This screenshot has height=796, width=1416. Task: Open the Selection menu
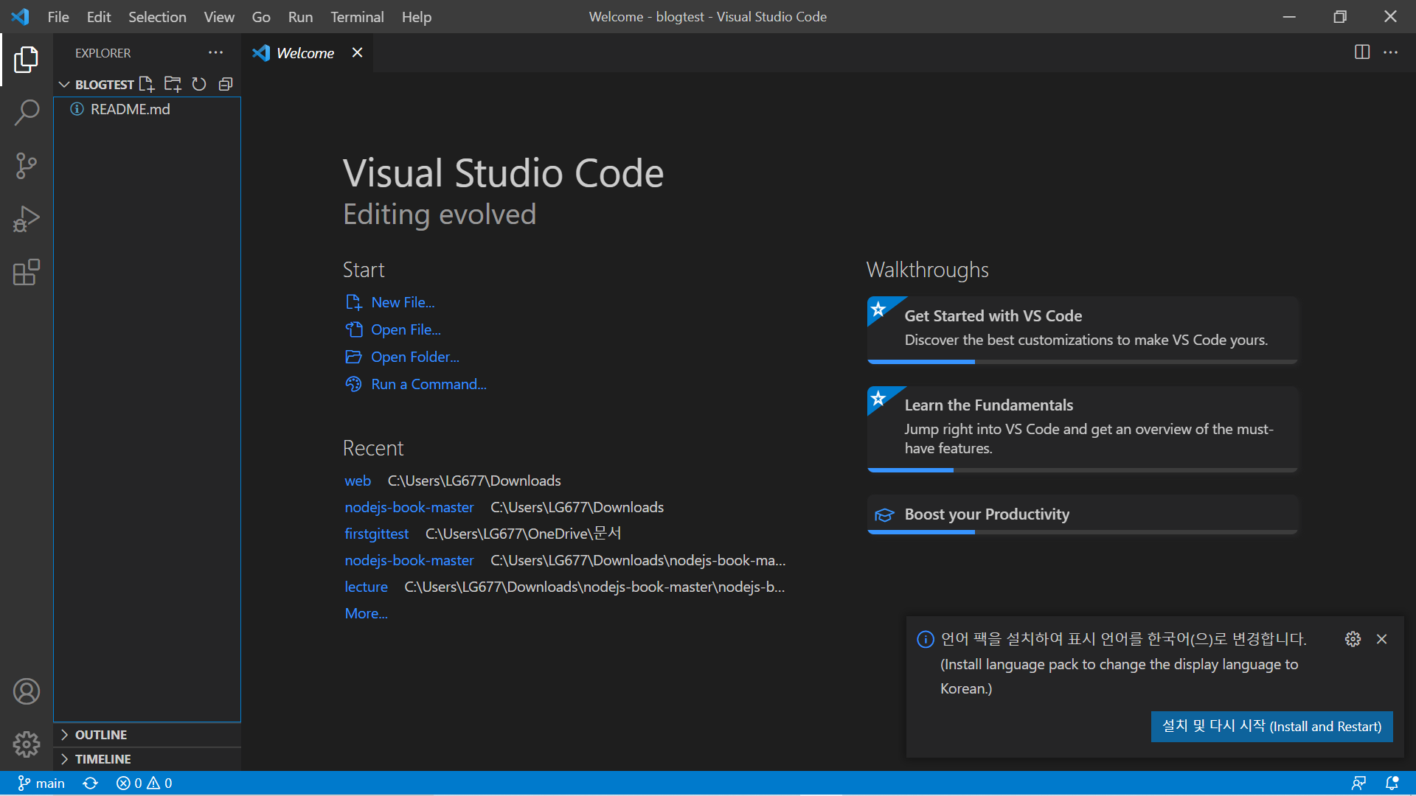(157, 16)
